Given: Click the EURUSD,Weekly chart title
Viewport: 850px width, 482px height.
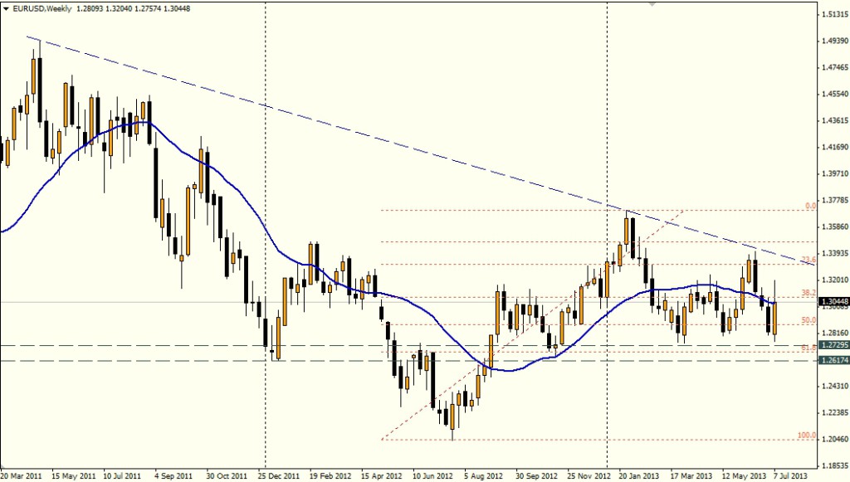Looking at the screenshot, I should [38, 7].
